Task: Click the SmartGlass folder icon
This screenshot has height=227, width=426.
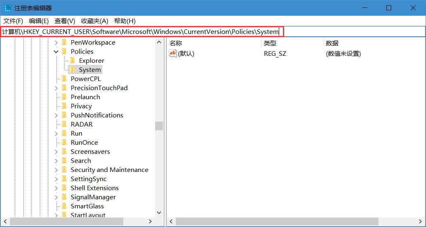Action: pyautogui.click(x=64, y=206)
